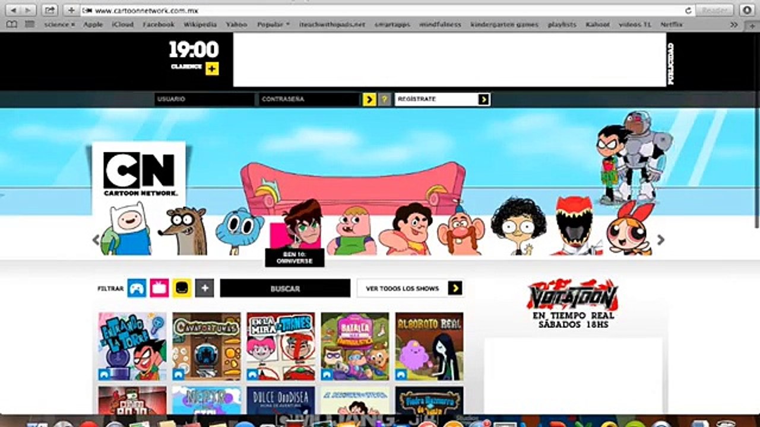
Task: Open the Kahoot bookmark
Action: point(598,25)
